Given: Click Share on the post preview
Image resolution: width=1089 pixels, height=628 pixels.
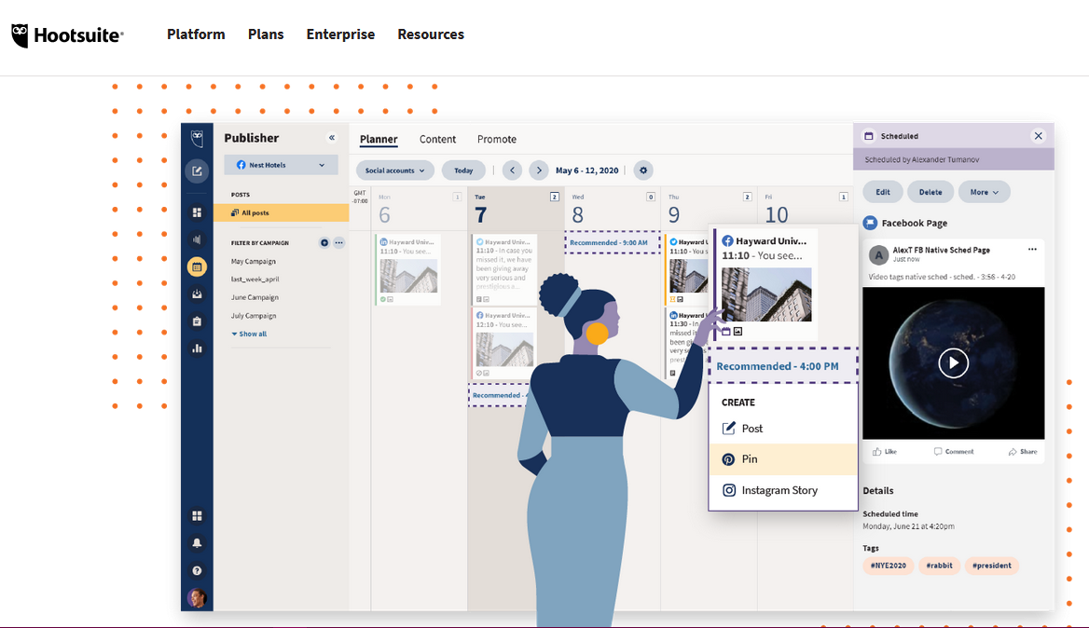Looking at the screenshot, I should click(1023, 452).
